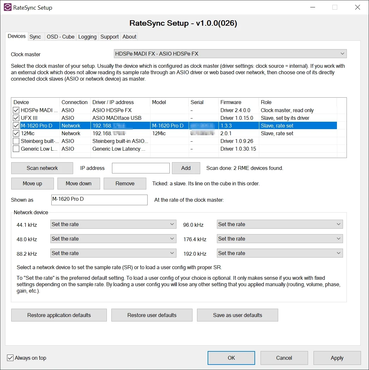
Task: Remove the selected device with Remove button
Action: click(x=125, y=184)
